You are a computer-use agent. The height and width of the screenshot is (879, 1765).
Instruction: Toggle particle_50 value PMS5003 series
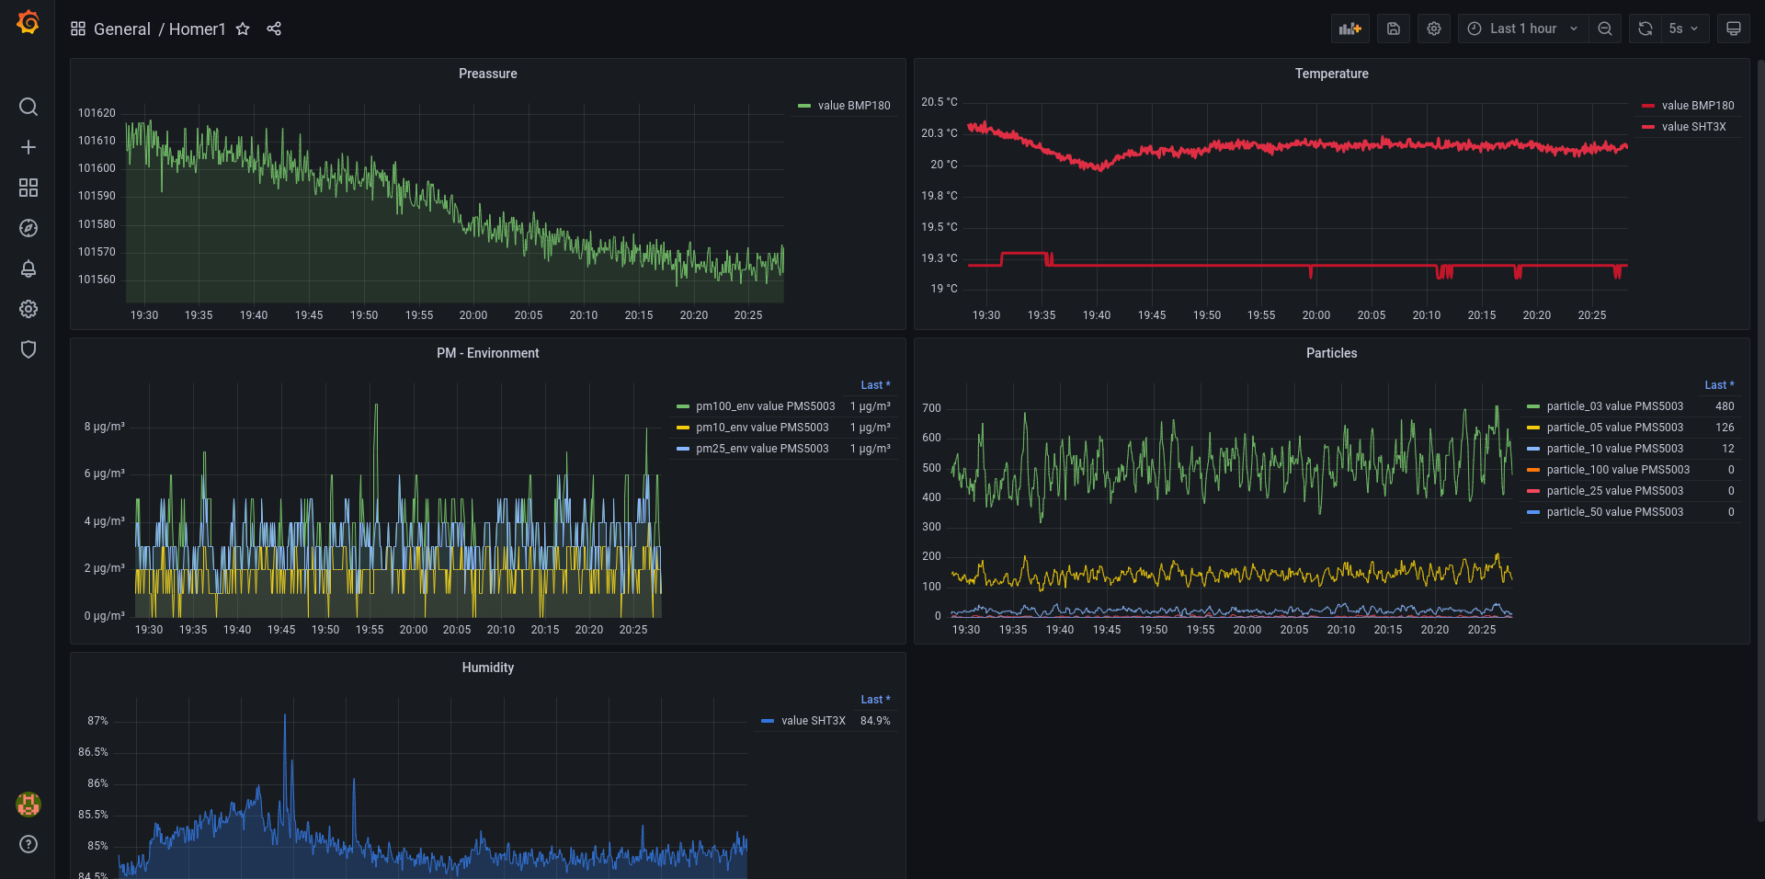(1615, 512)
